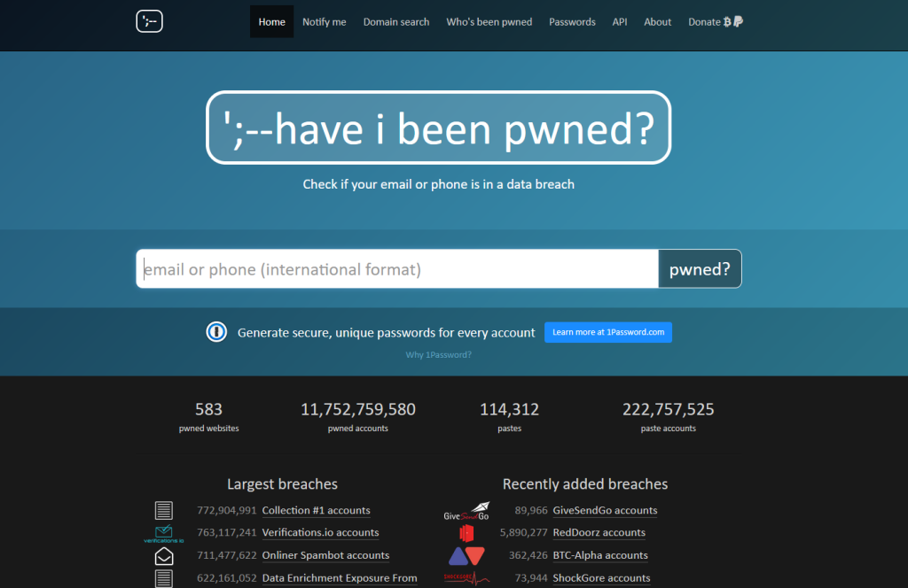
Task: Click the Recently added breaches heading
Action: click(585, 484)
